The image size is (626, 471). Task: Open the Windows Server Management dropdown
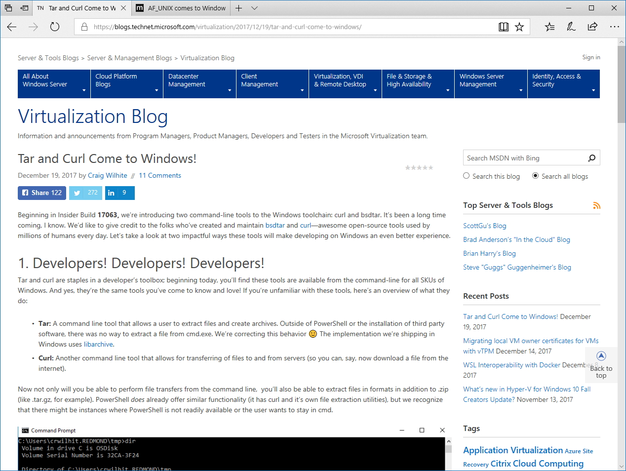click(x=491, y=84)
